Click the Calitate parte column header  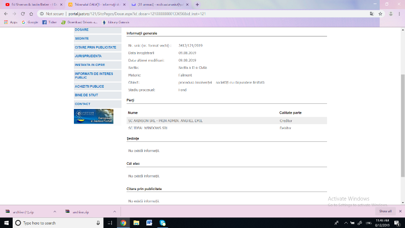click(x=290, y=112)
